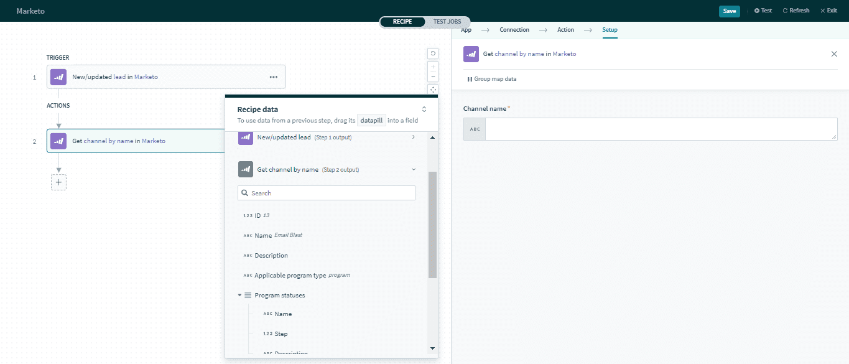849x364 pixels.
Task: Collapse the Recipe data panel
Action: (x=424, y=110)
